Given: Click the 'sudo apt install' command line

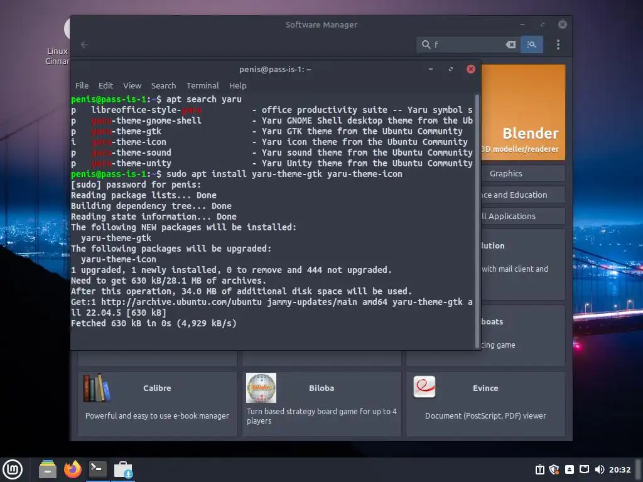Looking at the screenshot, I should click(x=237, y=174).
